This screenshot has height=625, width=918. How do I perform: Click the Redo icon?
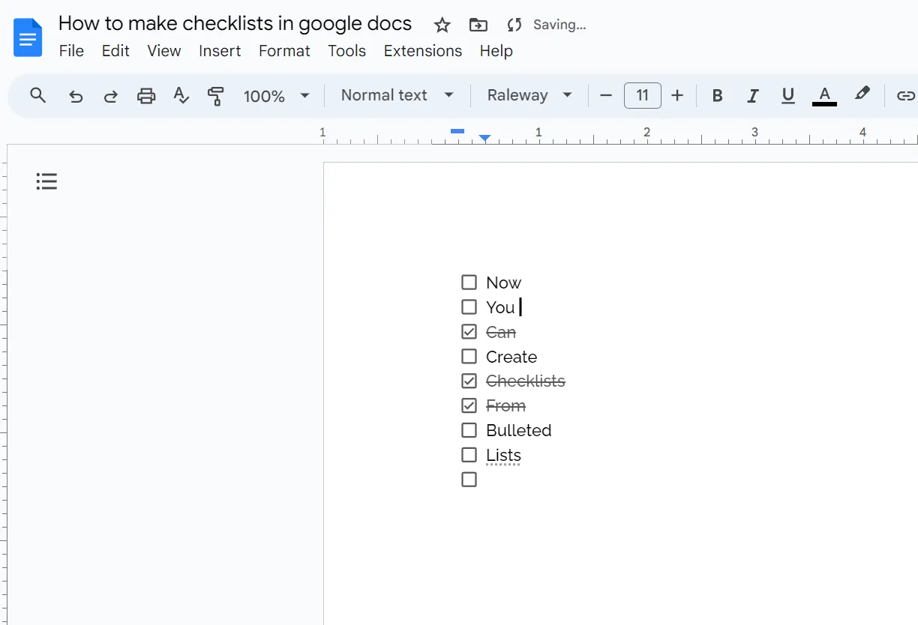[110, 95]
